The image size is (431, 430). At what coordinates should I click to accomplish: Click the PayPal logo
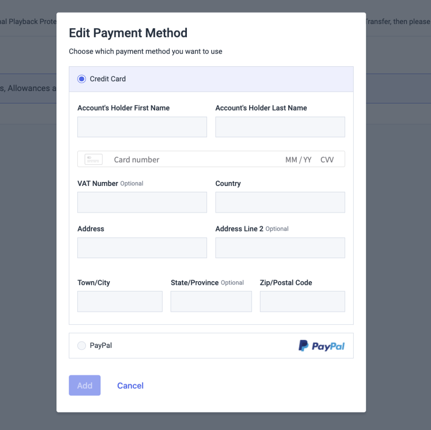321,345
